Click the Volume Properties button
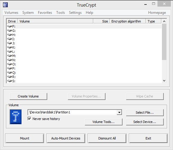The width and height of the screenshot is (173, 150). pos(87,96)
